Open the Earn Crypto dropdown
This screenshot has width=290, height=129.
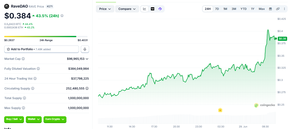55,119
